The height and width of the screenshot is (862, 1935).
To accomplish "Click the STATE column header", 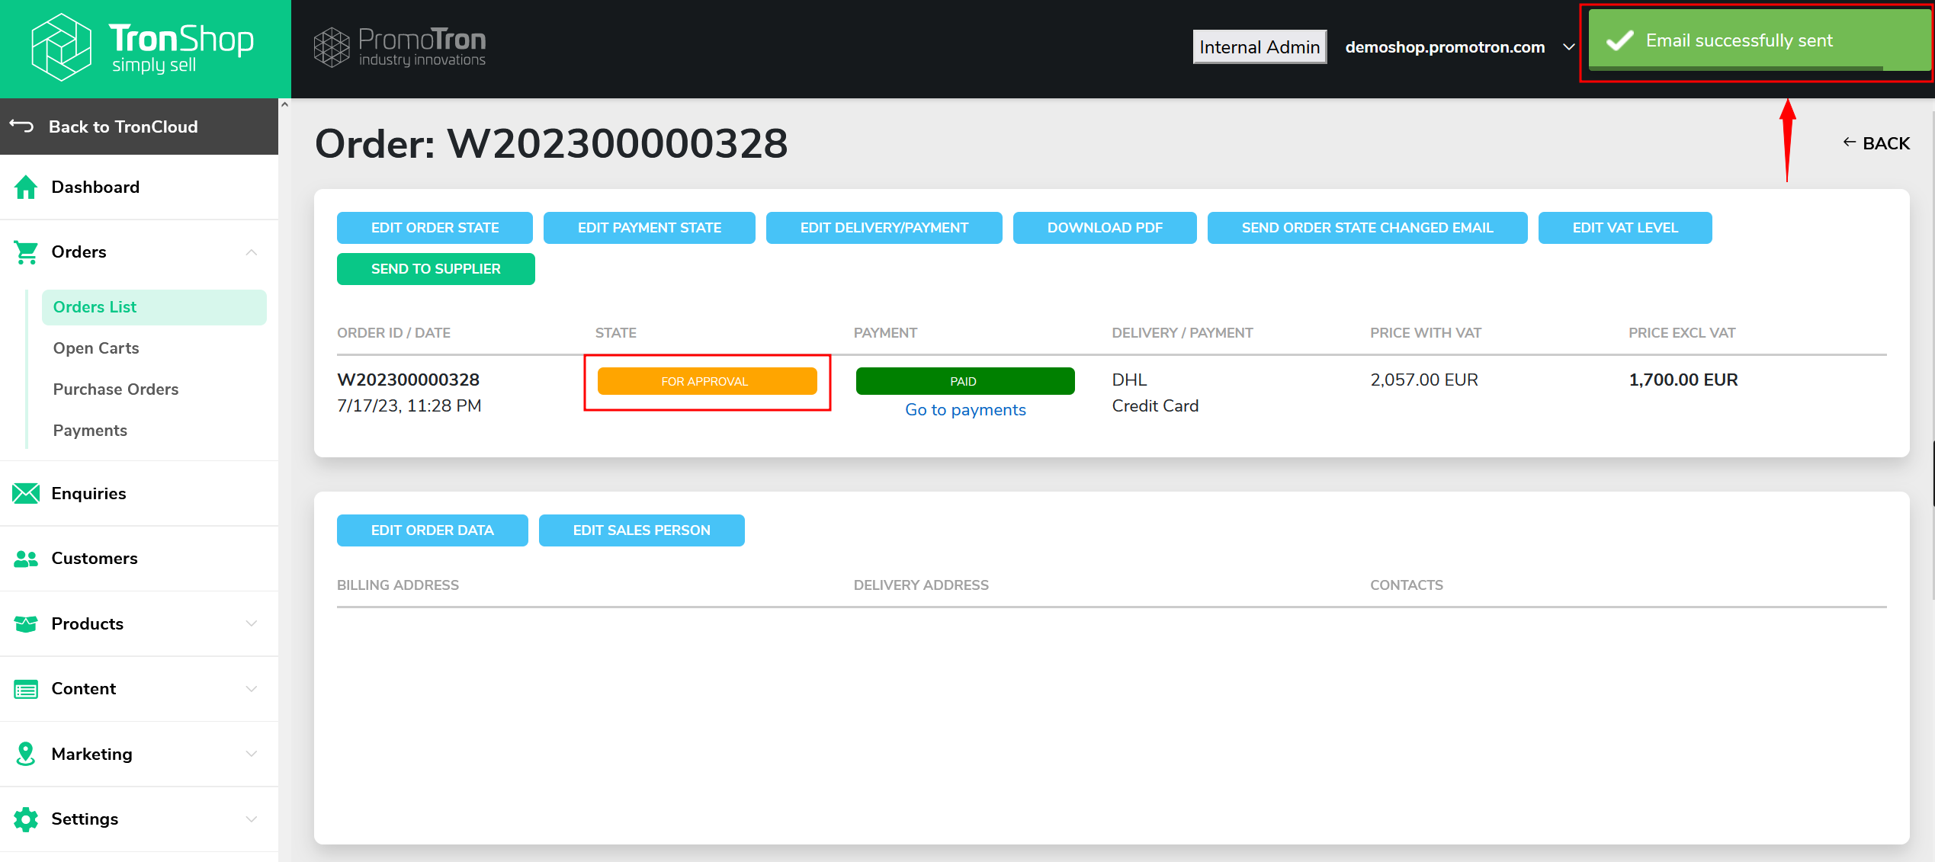I will [x=616, y=333].
